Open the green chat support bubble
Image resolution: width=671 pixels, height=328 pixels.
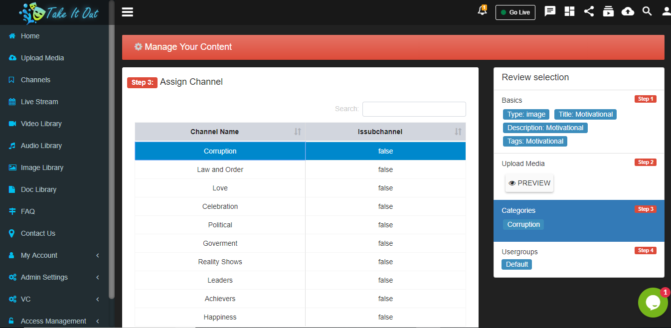pos(653,303)
